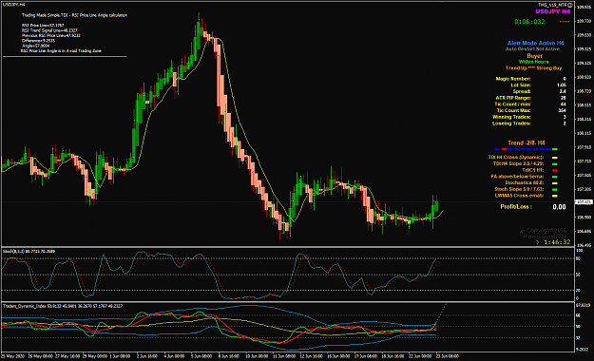Select the magenta 'USDJPY H4' heading

pyautogui.click(x=552, y=11)
